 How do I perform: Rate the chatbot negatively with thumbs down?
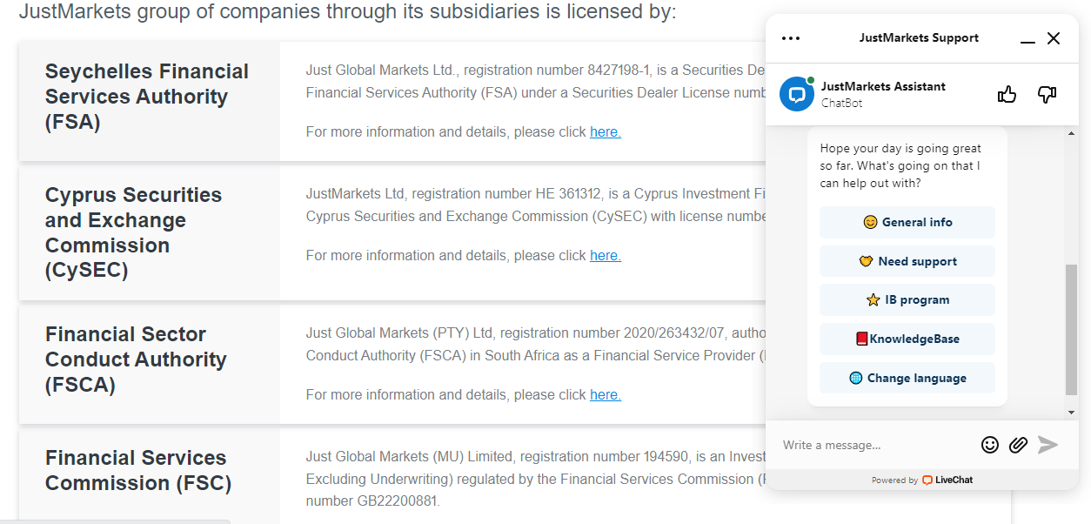click(x=1045, y=93)
